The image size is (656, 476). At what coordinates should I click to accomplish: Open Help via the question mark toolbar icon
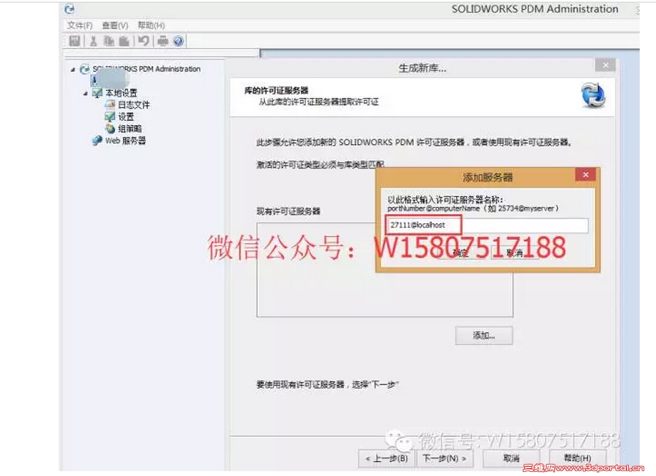(177, 41)
